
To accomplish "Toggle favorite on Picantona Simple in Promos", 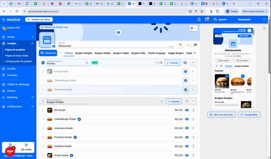I will coord(185,89).
